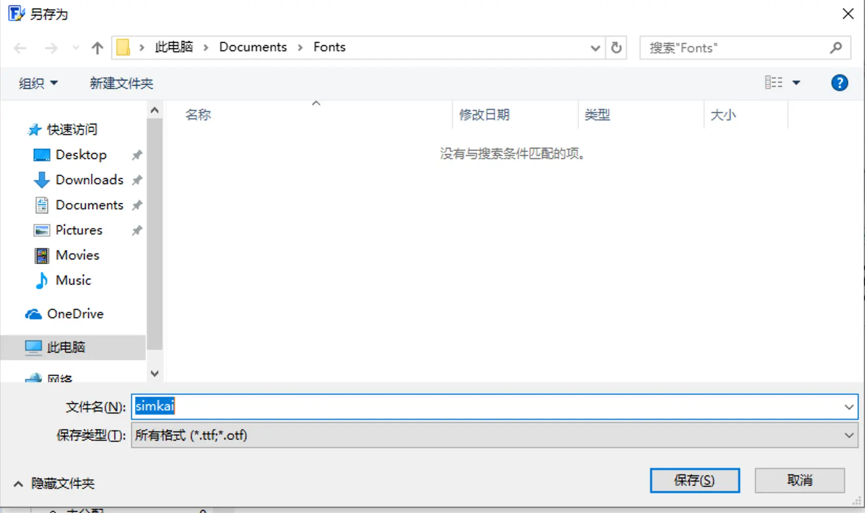Click the help question mark icon
This screenshot has width=865, height=513.
pyautogui.click(x=839, y=82)
